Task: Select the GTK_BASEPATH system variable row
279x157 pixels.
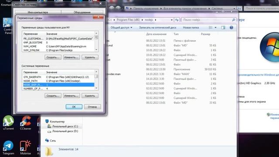Action: pos(58,77)
